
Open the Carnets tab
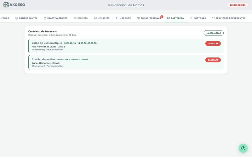coord(81,18)
